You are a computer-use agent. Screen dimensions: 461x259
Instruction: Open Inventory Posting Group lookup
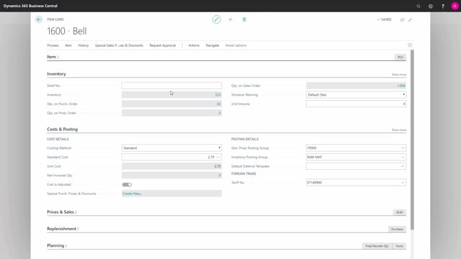pyautogui.click(x=403, y=157)
